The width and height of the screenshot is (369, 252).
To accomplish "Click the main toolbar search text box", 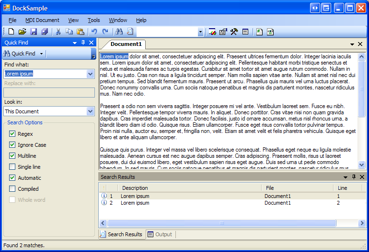I will (x=167, y=32).
